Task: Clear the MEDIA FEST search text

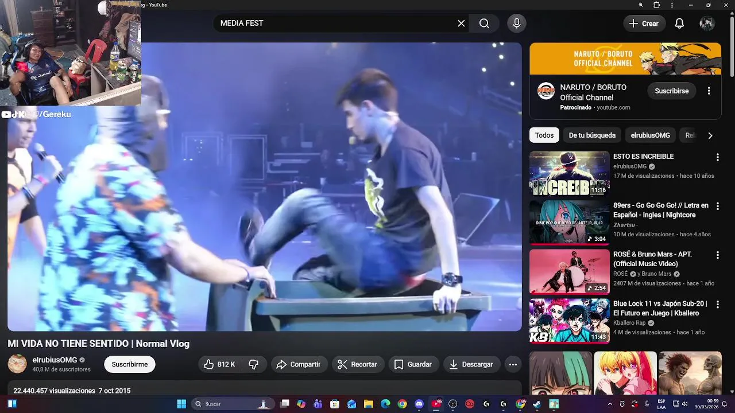Action: coord(461,24)
